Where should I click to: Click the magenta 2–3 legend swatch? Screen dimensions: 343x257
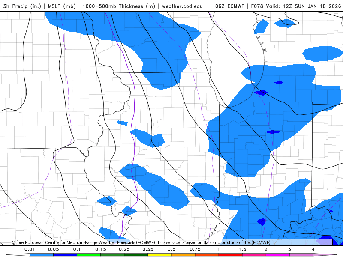(x=278, y=255)
